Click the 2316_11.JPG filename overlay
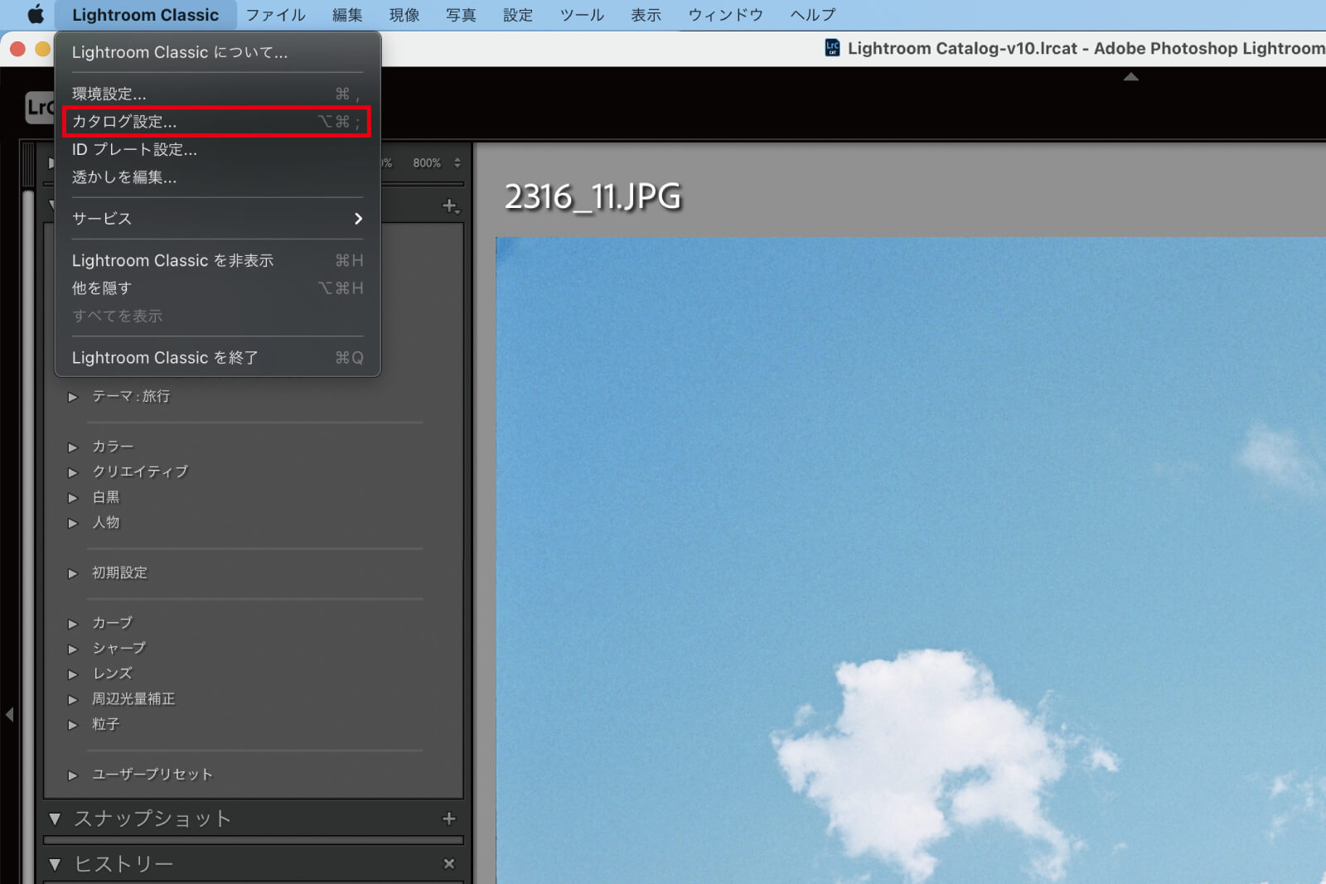 click(x=593, y=197)
